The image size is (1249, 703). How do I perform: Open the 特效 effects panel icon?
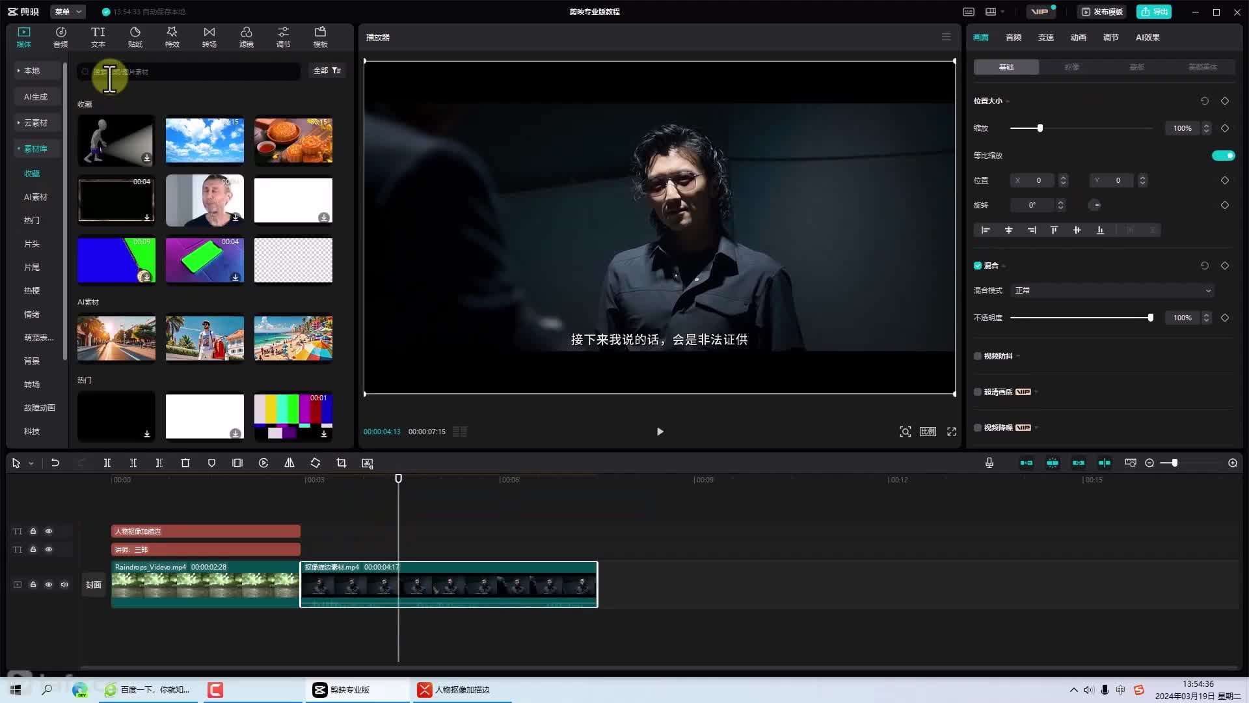(172, 37)
